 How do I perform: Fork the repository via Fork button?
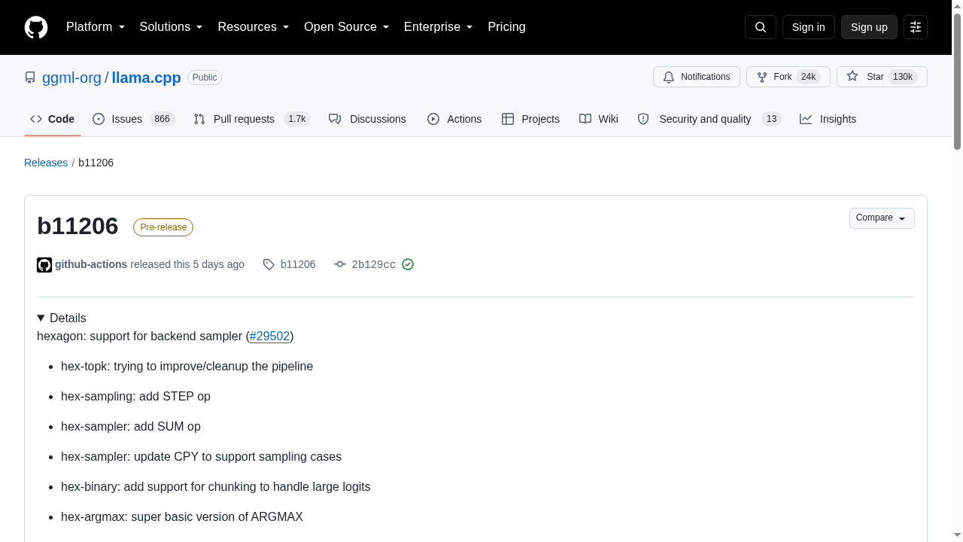click(788, 77)
